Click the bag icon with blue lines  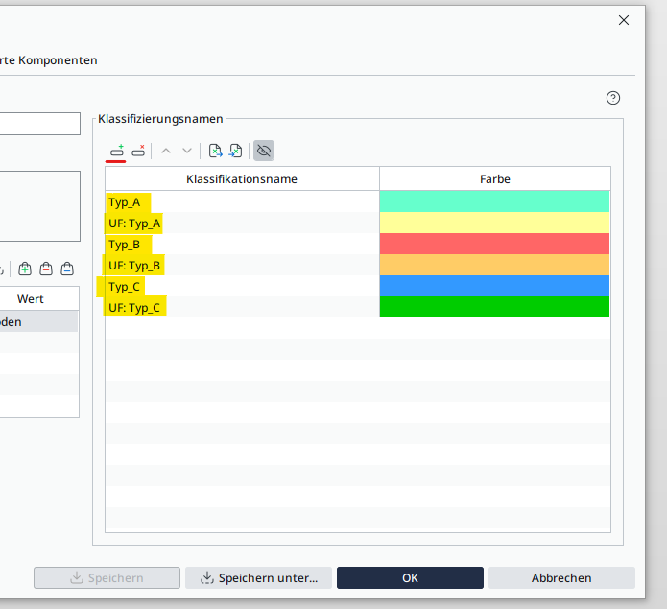coord(67,269)
